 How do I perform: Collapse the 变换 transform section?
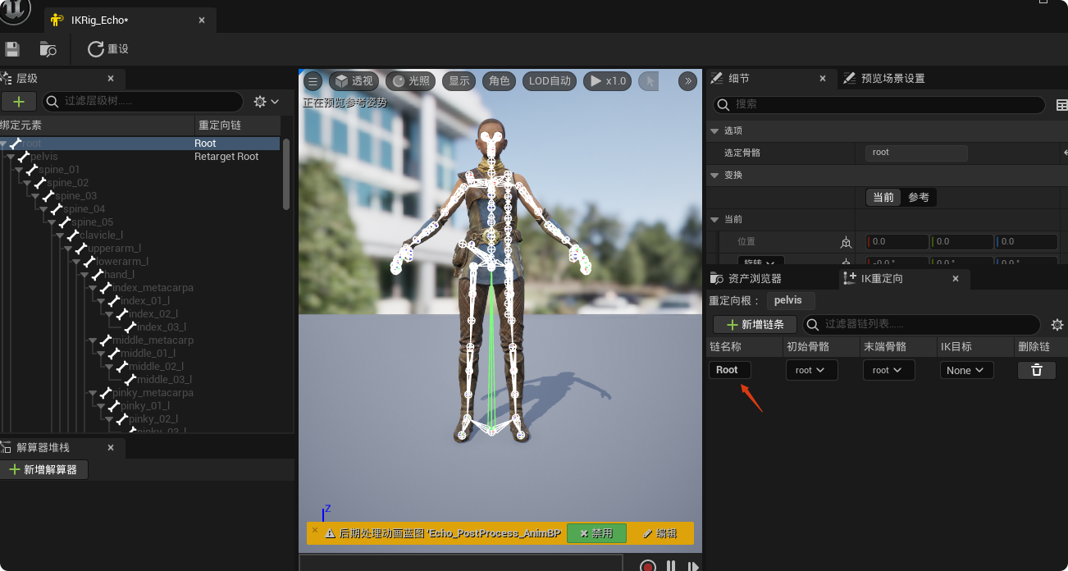pyautogui.click(x=715, y=176)
